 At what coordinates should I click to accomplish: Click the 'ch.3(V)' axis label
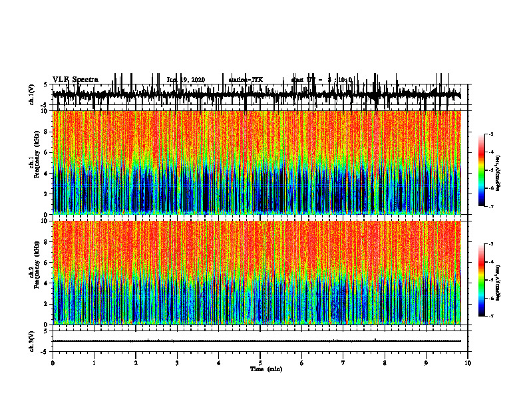tap(32, 341)
